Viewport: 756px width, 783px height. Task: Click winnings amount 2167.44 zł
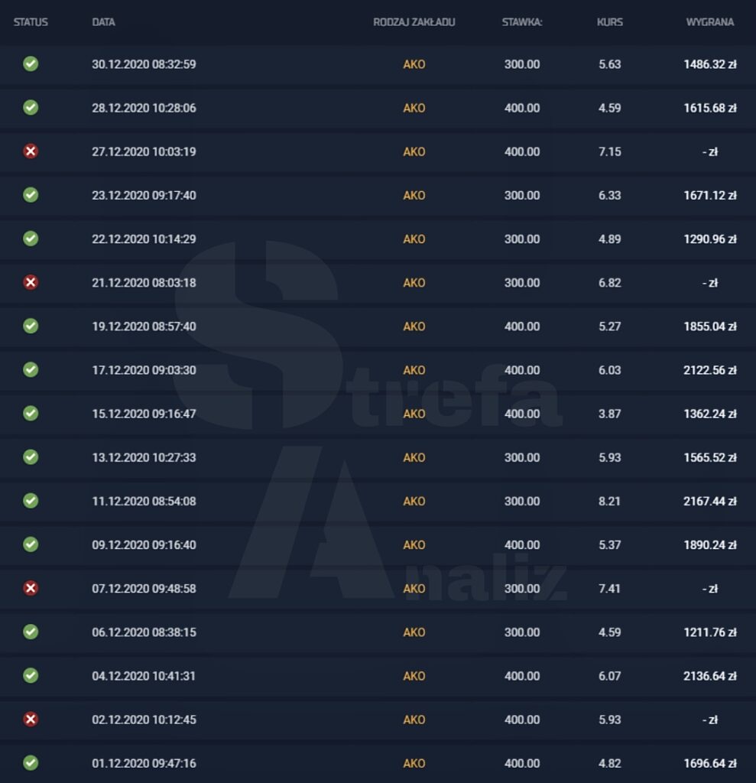(x=709, y=501)
